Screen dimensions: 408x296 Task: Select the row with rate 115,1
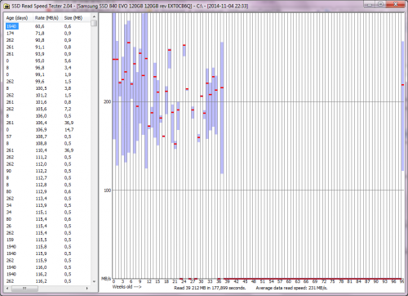[x=47, y=213]
